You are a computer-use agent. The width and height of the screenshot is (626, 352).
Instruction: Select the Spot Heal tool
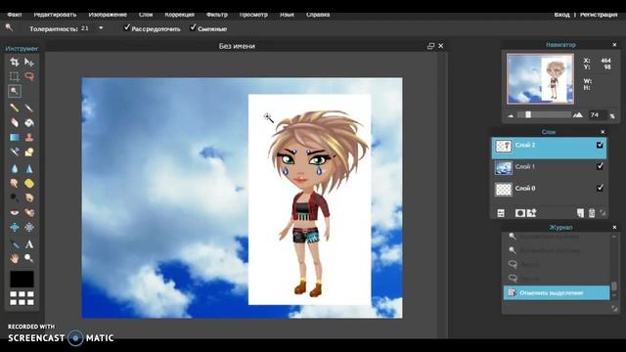[29, 212]
